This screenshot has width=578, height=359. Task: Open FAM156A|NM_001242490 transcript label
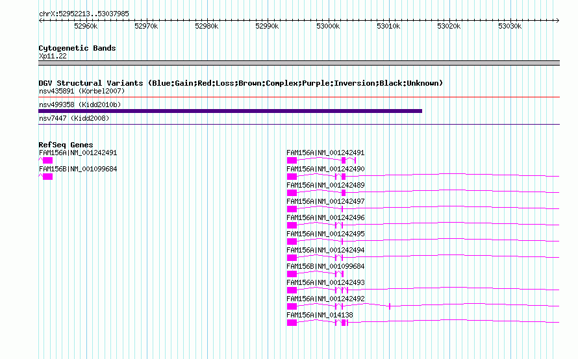325,169
